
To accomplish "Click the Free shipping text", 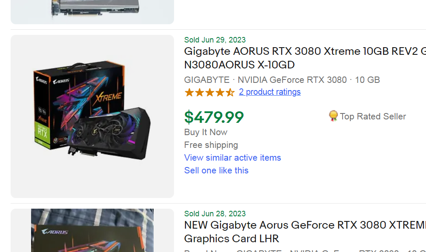I will point(211,145).
